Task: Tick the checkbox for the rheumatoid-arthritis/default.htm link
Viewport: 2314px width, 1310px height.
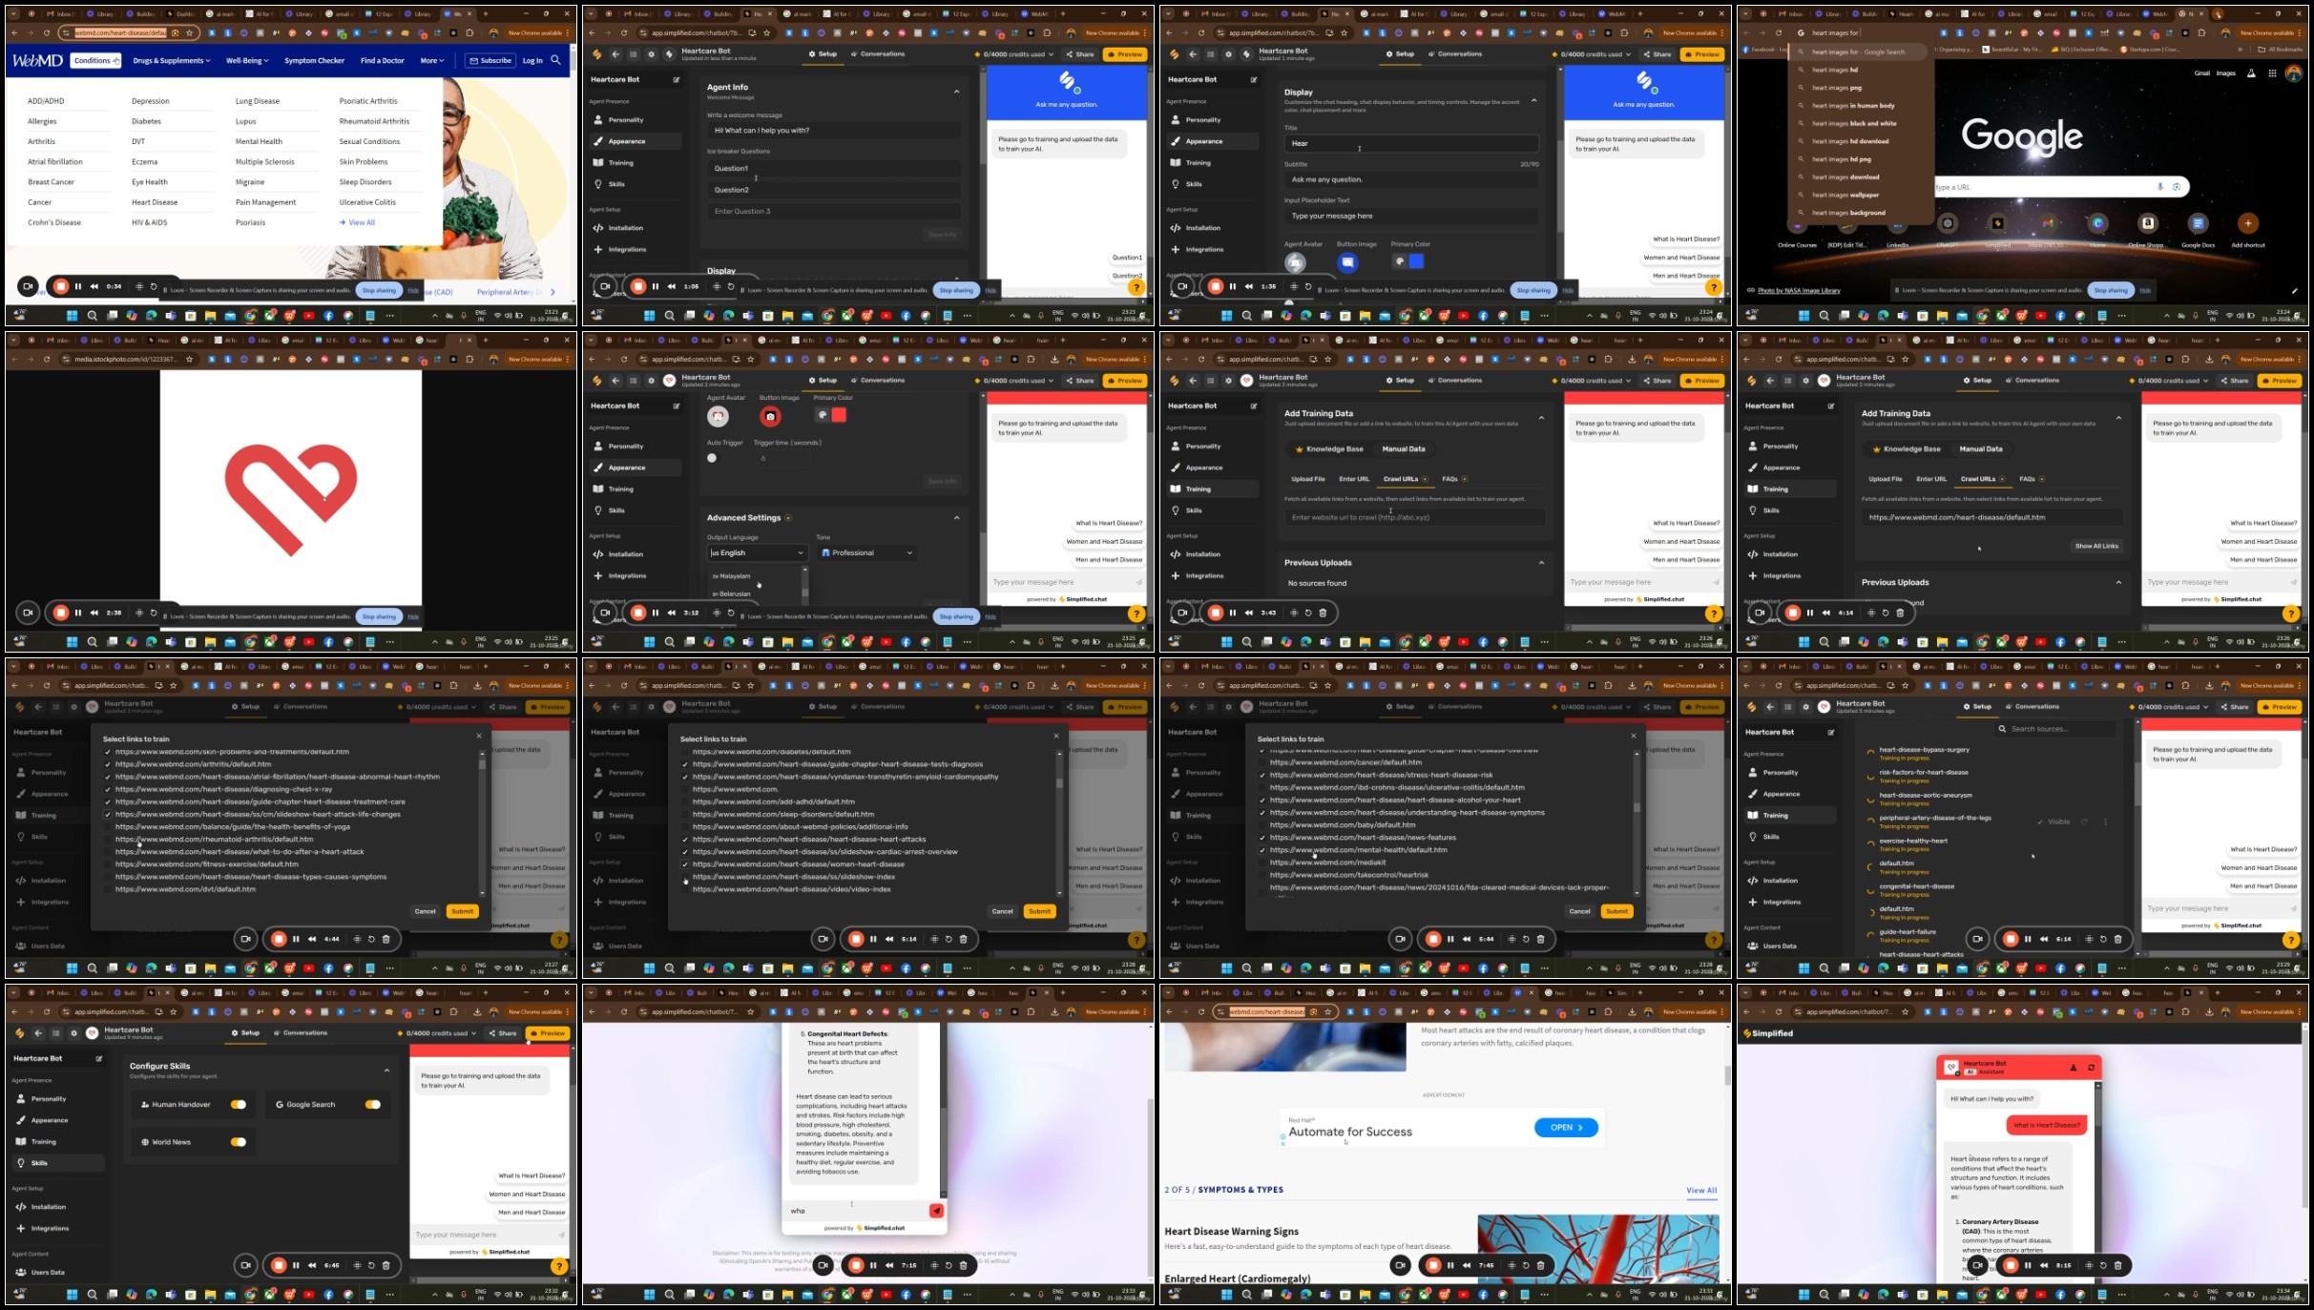Action: point(108,840)
